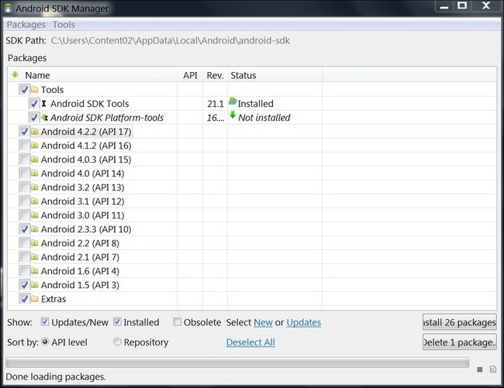Image resolution: width=504 pixels, height=388 pixels.
Task: Click Delete 1 package button
Action: (460, 342)
